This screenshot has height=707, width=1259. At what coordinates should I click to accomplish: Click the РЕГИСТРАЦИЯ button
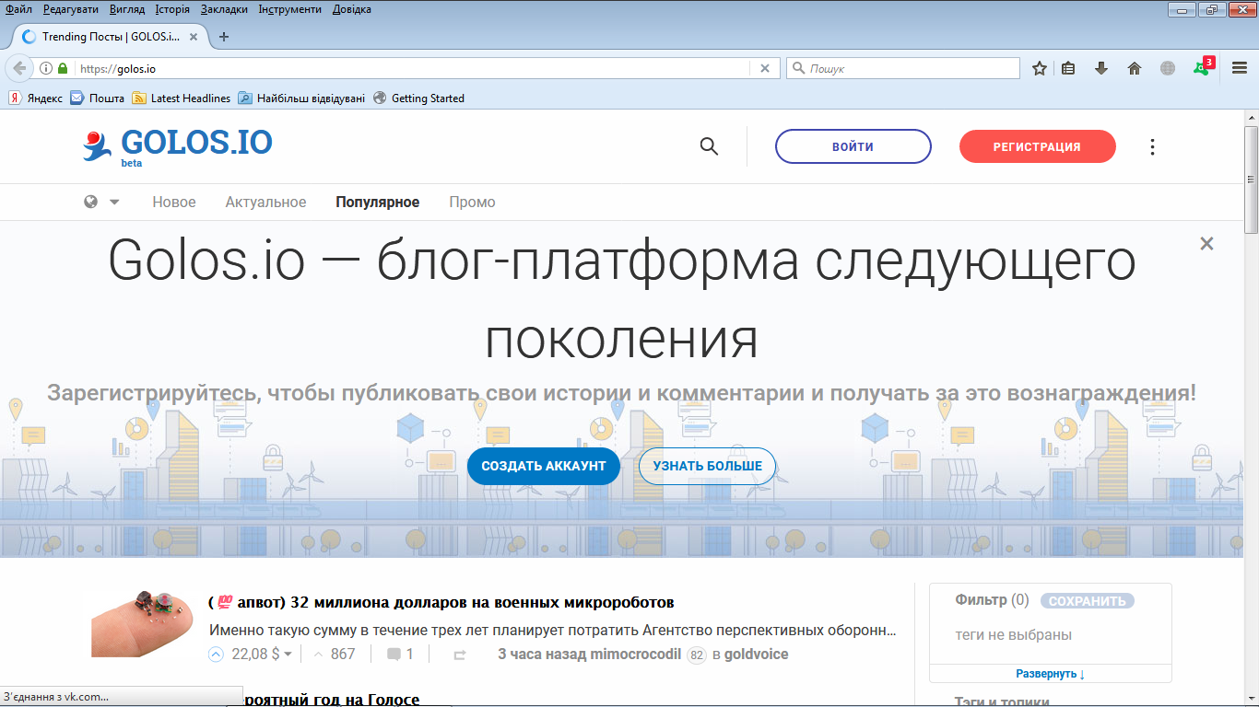tap(1037, 146)
